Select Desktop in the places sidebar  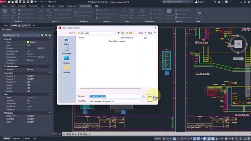tap(67, 60)
